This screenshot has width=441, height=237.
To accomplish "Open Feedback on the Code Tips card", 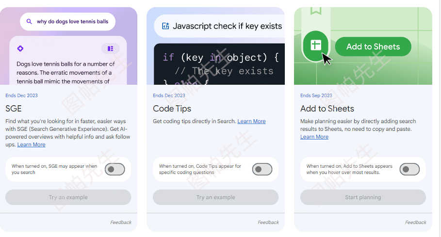I will [268, 222].
